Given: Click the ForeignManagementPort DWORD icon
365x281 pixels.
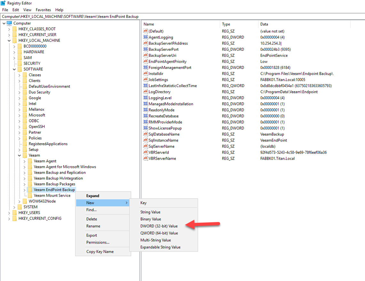Looking at the screenshot, I should 146,67.
